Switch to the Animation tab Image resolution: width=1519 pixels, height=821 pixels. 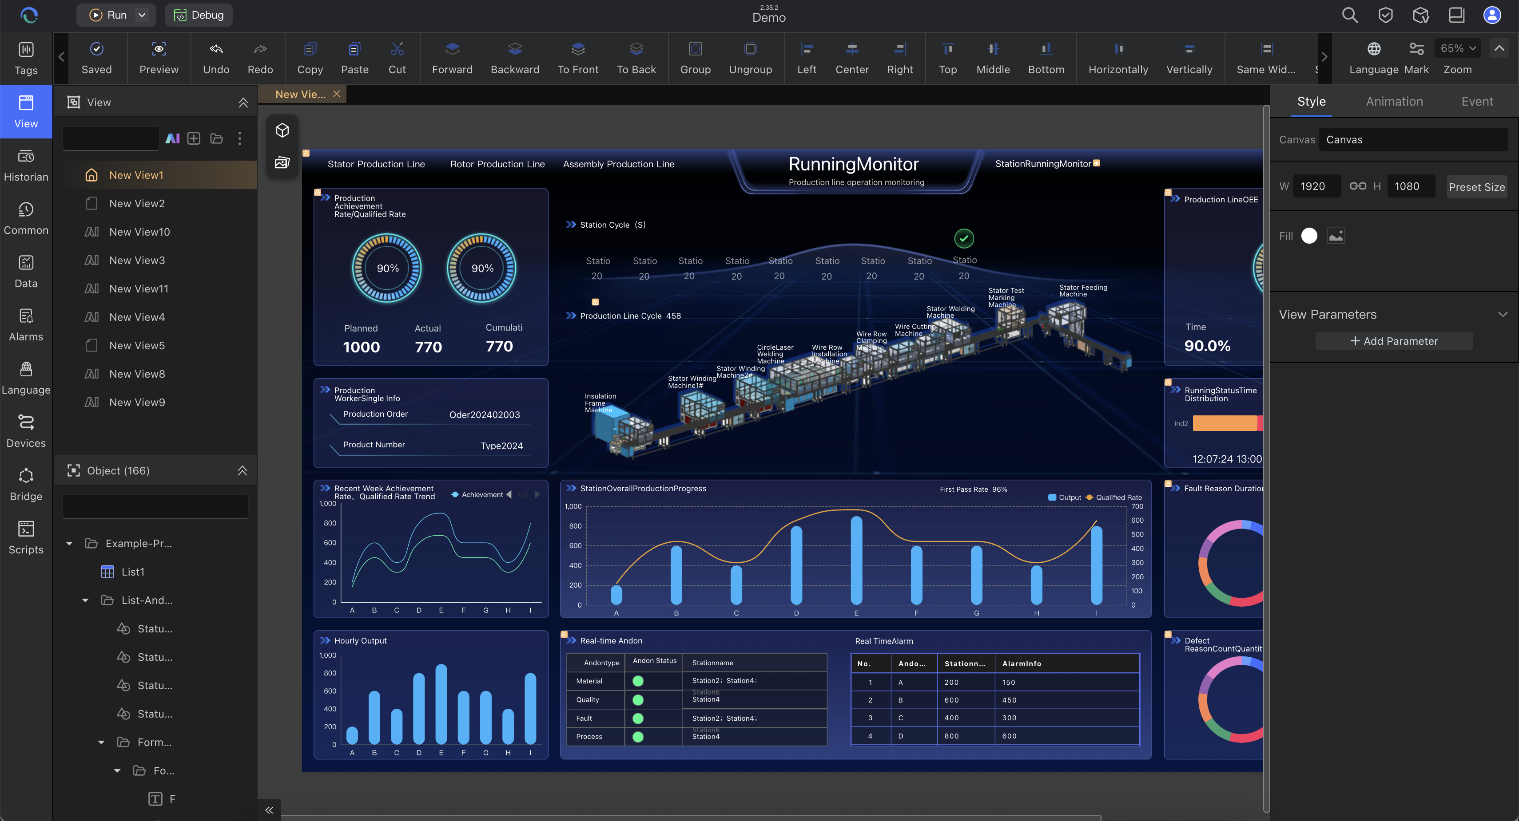point(1394,101)
